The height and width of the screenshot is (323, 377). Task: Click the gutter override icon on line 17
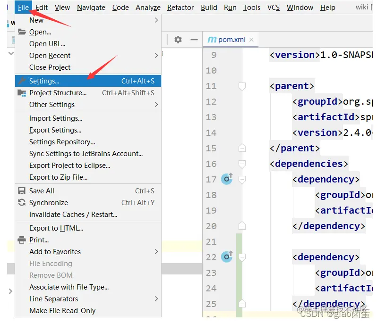pyautogui.click(x=227, y=179)
